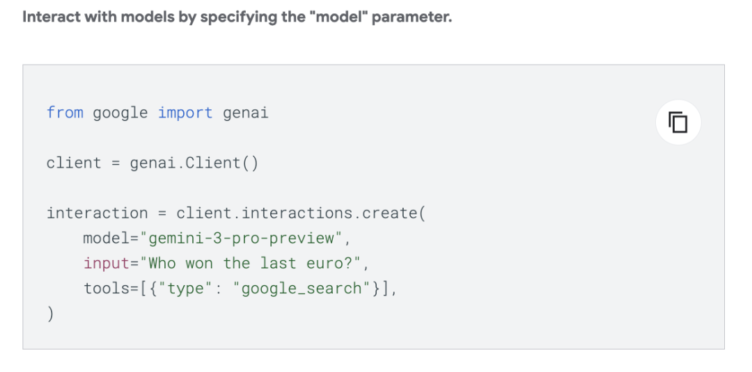
Task: Click the word "Interact" in the heading
Action: tap(52, 17)
